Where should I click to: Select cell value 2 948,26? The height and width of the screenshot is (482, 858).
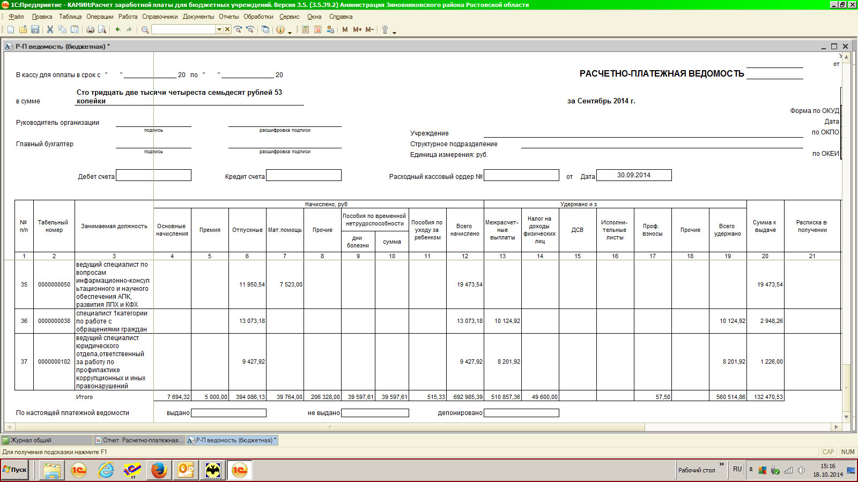[765, 321]
